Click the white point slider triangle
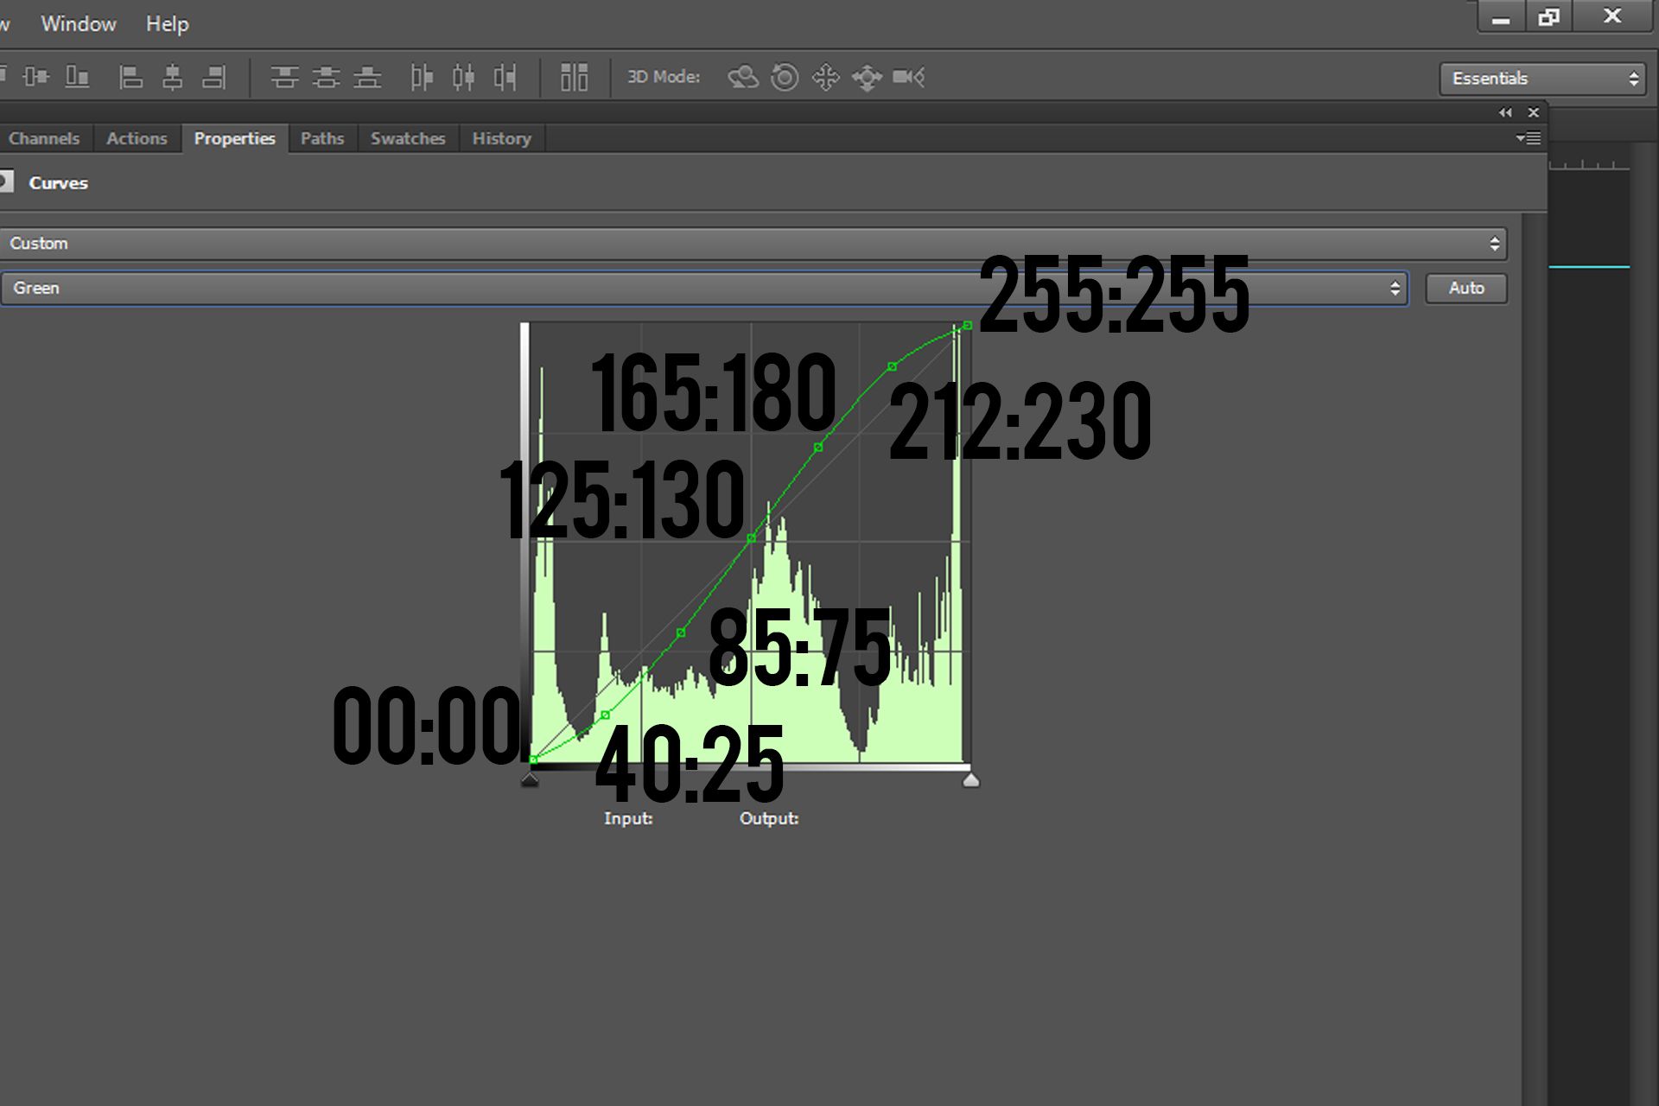 [x=971, y=781]
